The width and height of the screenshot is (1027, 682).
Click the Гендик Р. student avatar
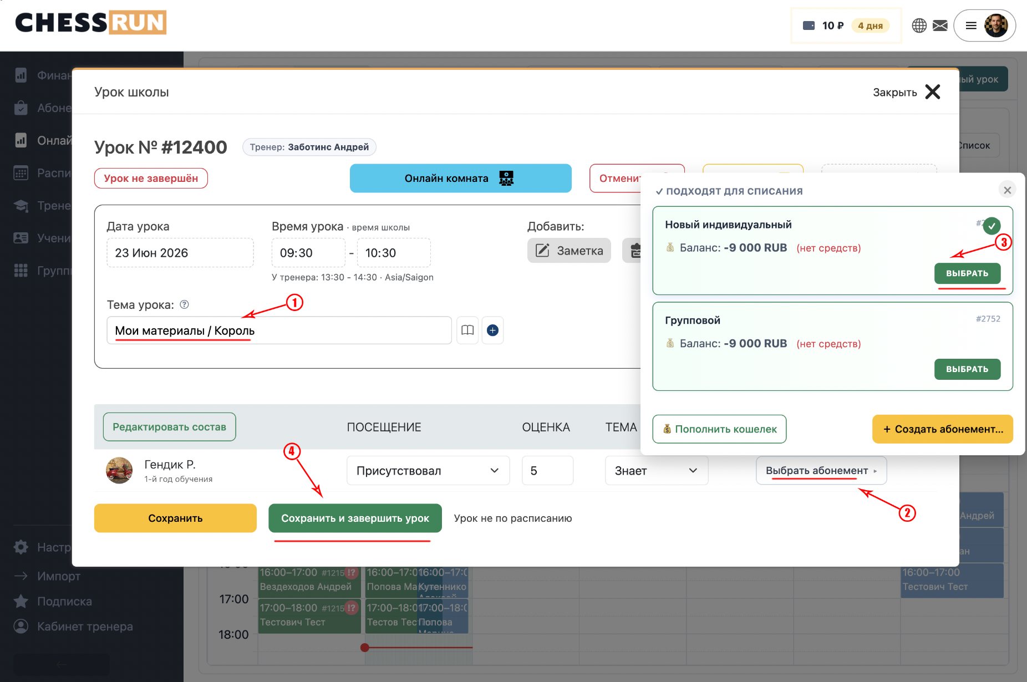click(x=119, y=471)
